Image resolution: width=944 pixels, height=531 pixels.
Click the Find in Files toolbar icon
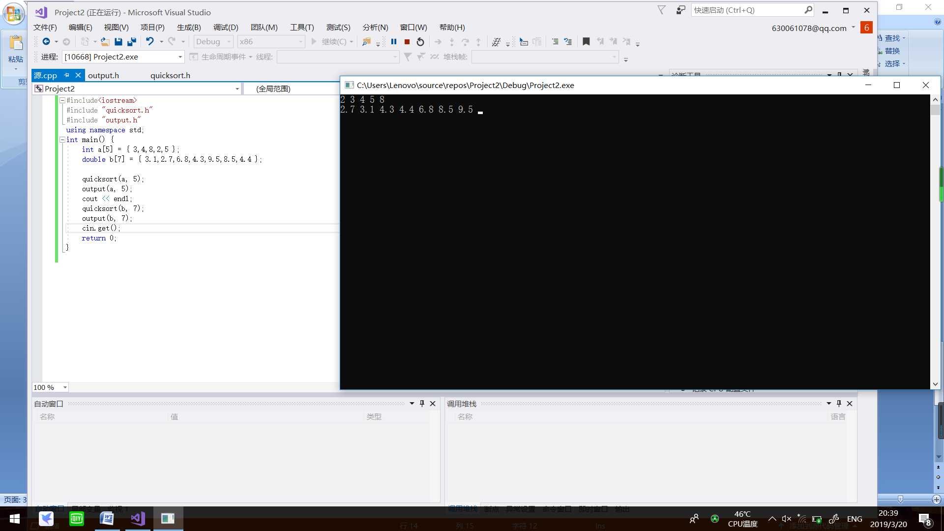click(366, 42)
